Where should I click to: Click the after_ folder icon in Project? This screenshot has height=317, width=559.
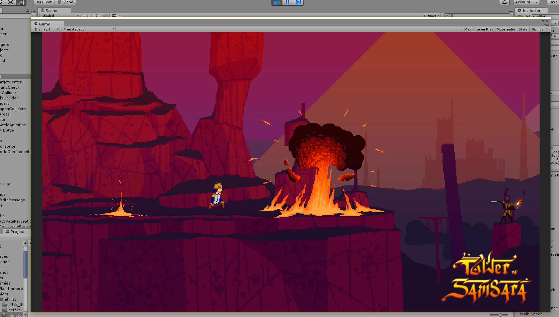pyautogui.click(x=5, y=305)
